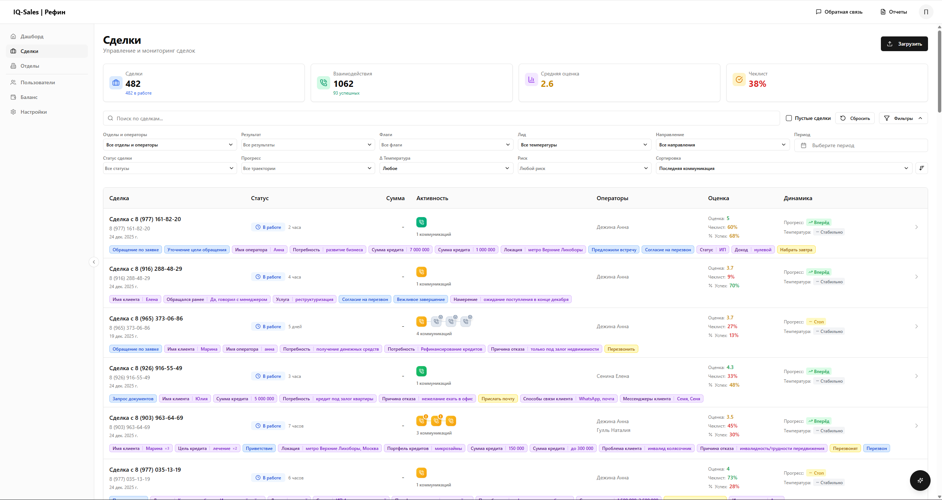Open Настройки in sidebar menu
The width and height of the screenshot is (942, 500).
(x=33, y=112)
